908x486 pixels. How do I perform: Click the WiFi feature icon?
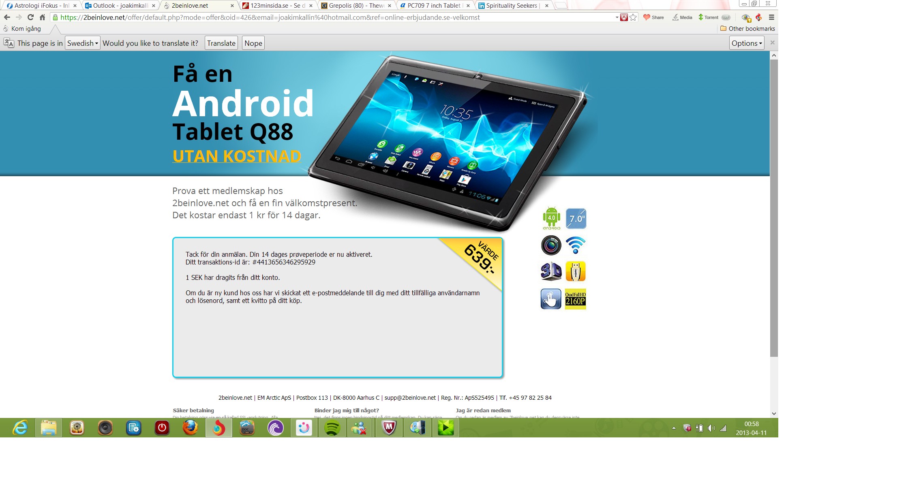point(576,245)
